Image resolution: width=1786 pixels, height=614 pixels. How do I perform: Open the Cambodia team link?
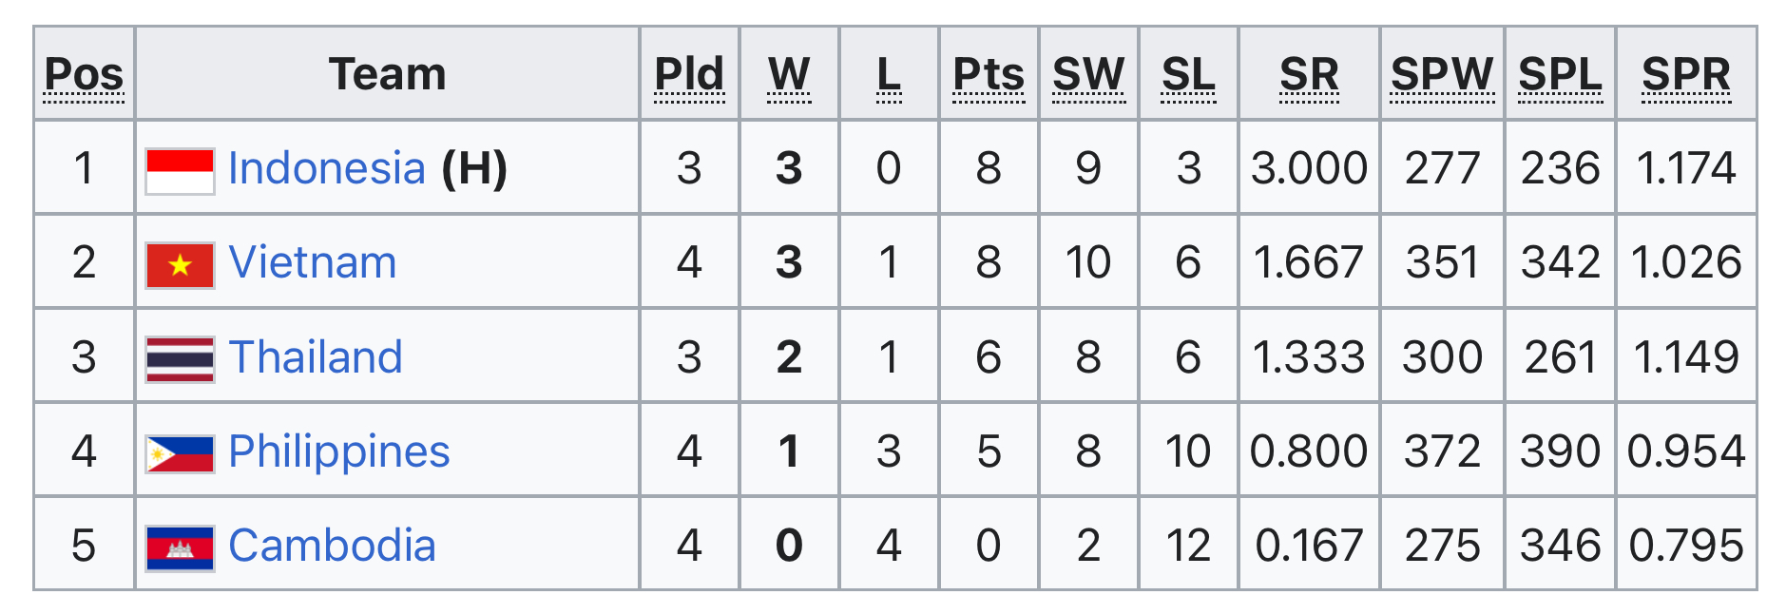(x=332, y=546)
